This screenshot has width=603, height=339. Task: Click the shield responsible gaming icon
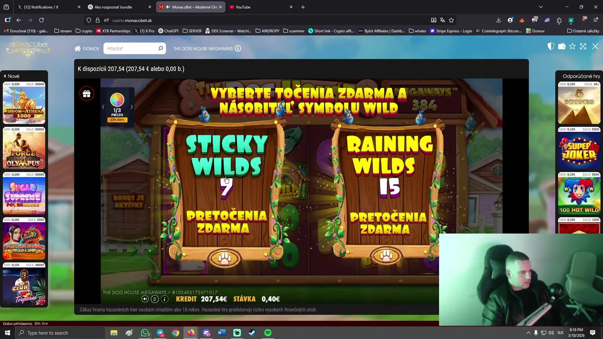point(551,46)
